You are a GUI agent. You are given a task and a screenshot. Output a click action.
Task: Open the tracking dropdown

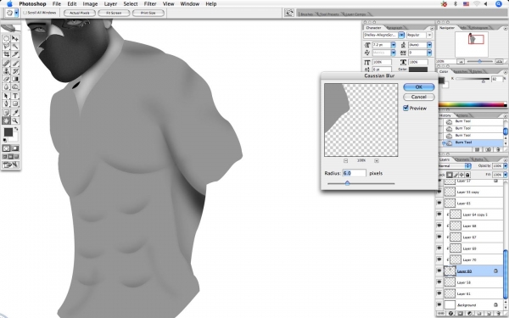tap(429, 53)
